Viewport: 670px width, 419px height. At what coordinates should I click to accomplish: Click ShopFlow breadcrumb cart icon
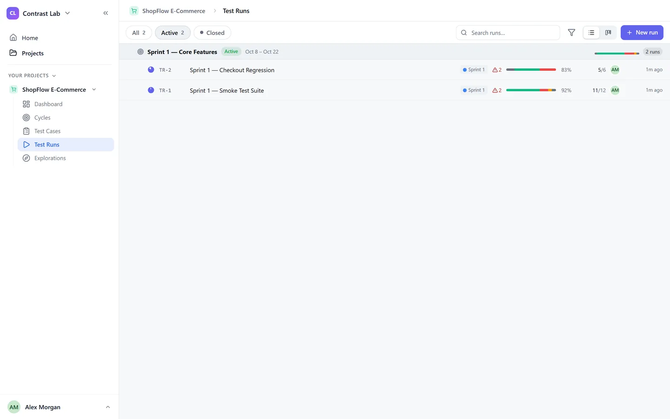(x=134, y=11)
